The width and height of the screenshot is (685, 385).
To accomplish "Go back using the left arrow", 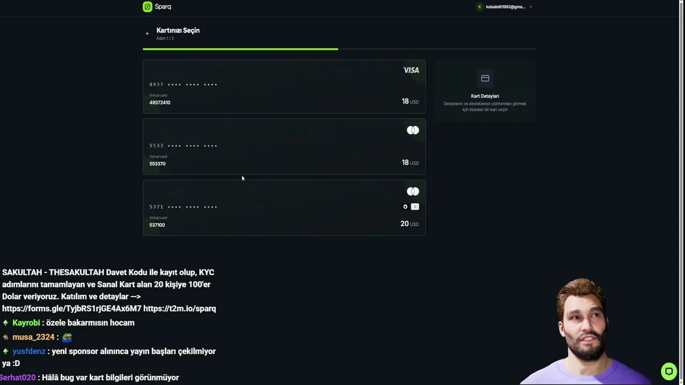I will pyautogui.click(x=147, y=33).
